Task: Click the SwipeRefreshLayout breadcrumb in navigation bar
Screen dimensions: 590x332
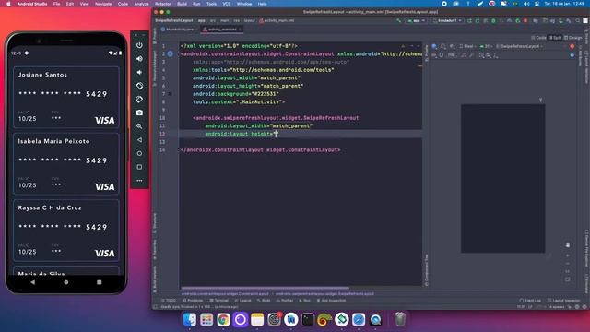Action: [x=174, y=20]
